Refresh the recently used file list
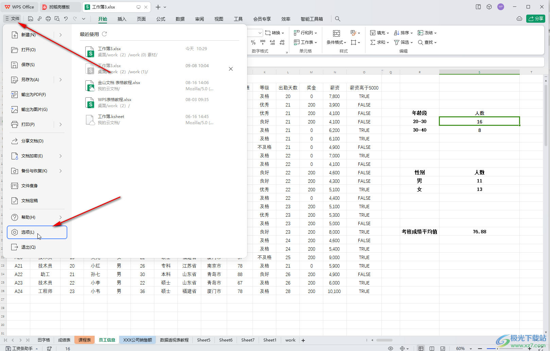The image size is (550, 351). [x=104, y=34]
